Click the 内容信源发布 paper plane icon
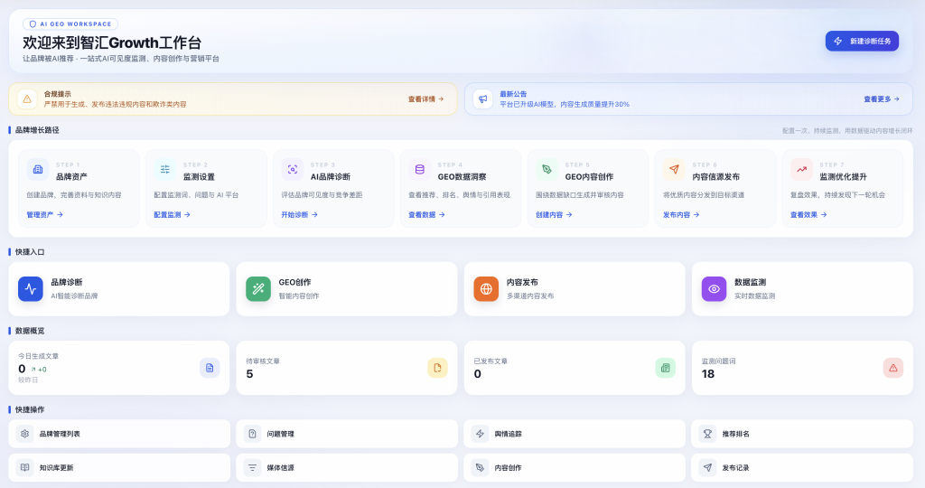 pyautogui.click(x=674, y=170)
